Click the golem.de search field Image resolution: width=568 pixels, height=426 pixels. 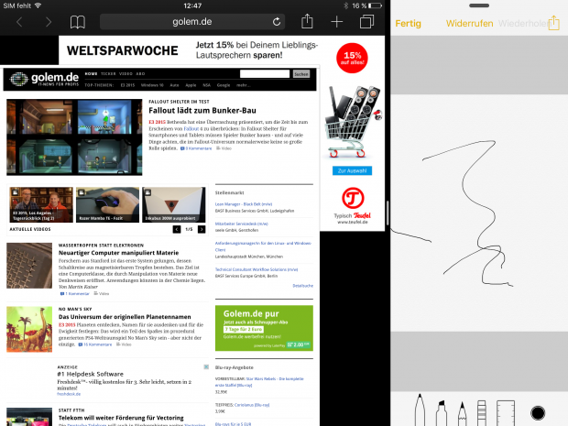click(x=265, y=74)
